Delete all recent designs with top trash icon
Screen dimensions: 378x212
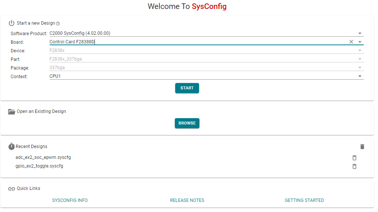(x=362, y=147)
